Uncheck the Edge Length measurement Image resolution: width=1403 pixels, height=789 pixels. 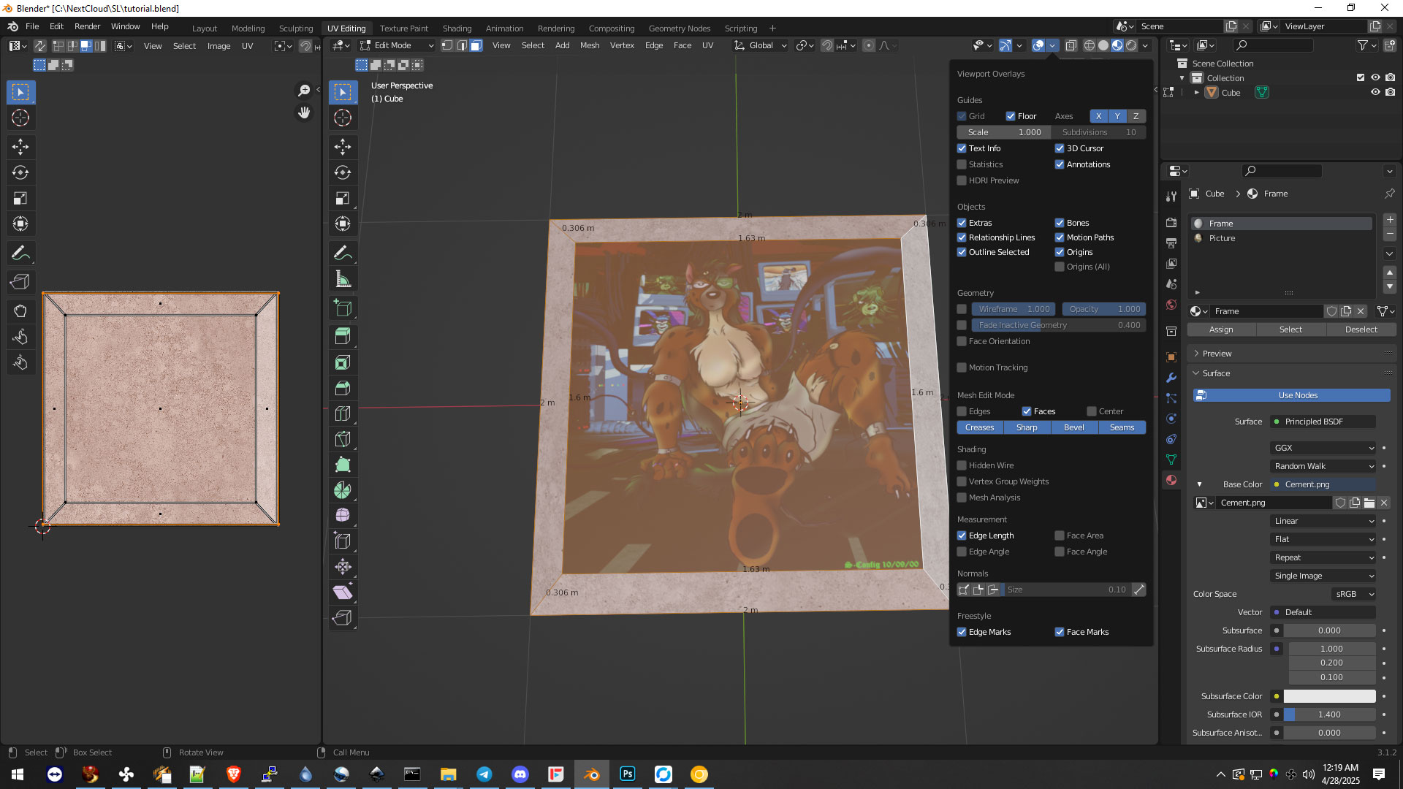[x=962, y=535]
